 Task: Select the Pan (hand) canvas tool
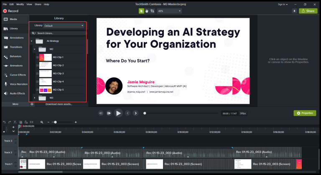click(147, 11)
